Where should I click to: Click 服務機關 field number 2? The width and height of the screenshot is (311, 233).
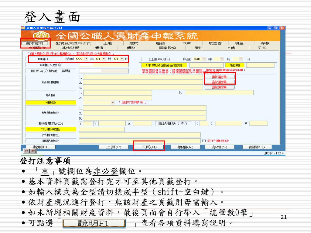(x=143, y=83)
